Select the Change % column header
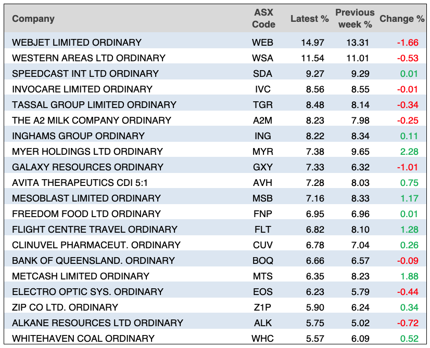The image size is (430, 348). click(402, 19)
